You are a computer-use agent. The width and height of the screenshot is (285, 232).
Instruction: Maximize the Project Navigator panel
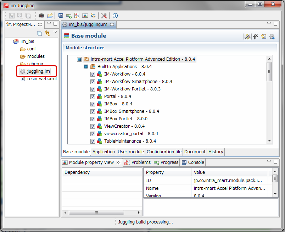[55, 24]
